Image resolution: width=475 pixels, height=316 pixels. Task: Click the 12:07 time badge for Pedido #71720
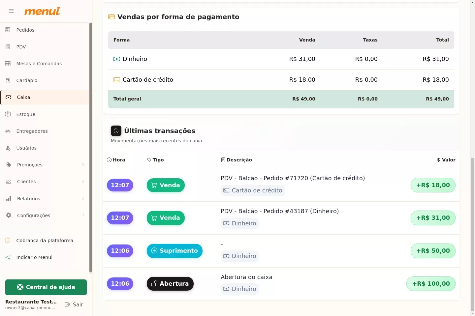click(x=120, y=185)
